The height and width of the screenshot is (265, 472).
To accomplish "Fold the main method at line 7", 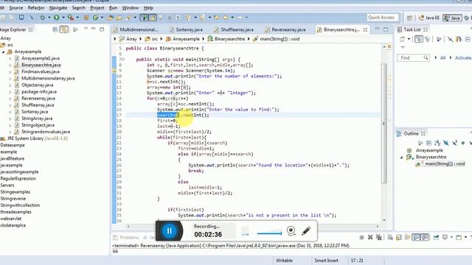I will point(123,60).
